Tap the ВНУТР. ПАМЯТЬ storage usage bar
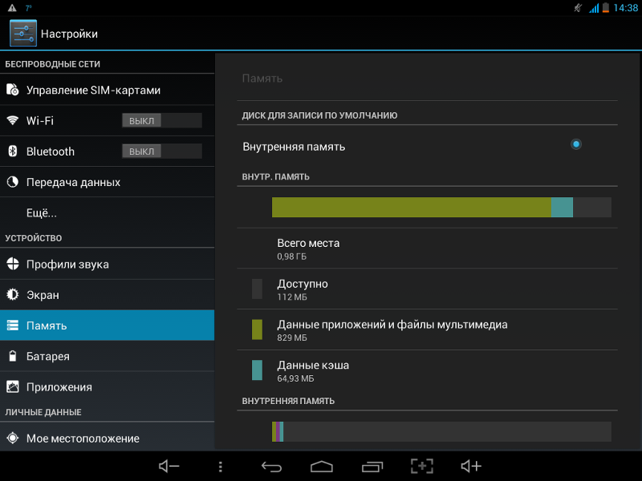The image size is (642, 481). click(x=442, y=208)
